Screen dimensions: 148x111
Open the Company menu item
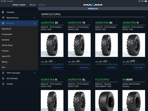pyautogui.click(x=19, y=12)
